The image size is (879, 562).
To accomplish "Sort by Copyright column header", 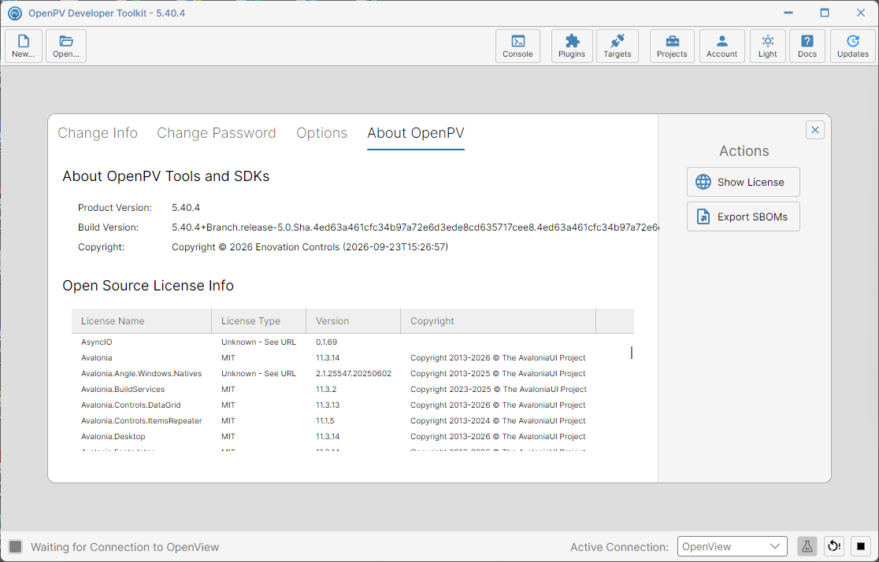I will click(499, 321).
